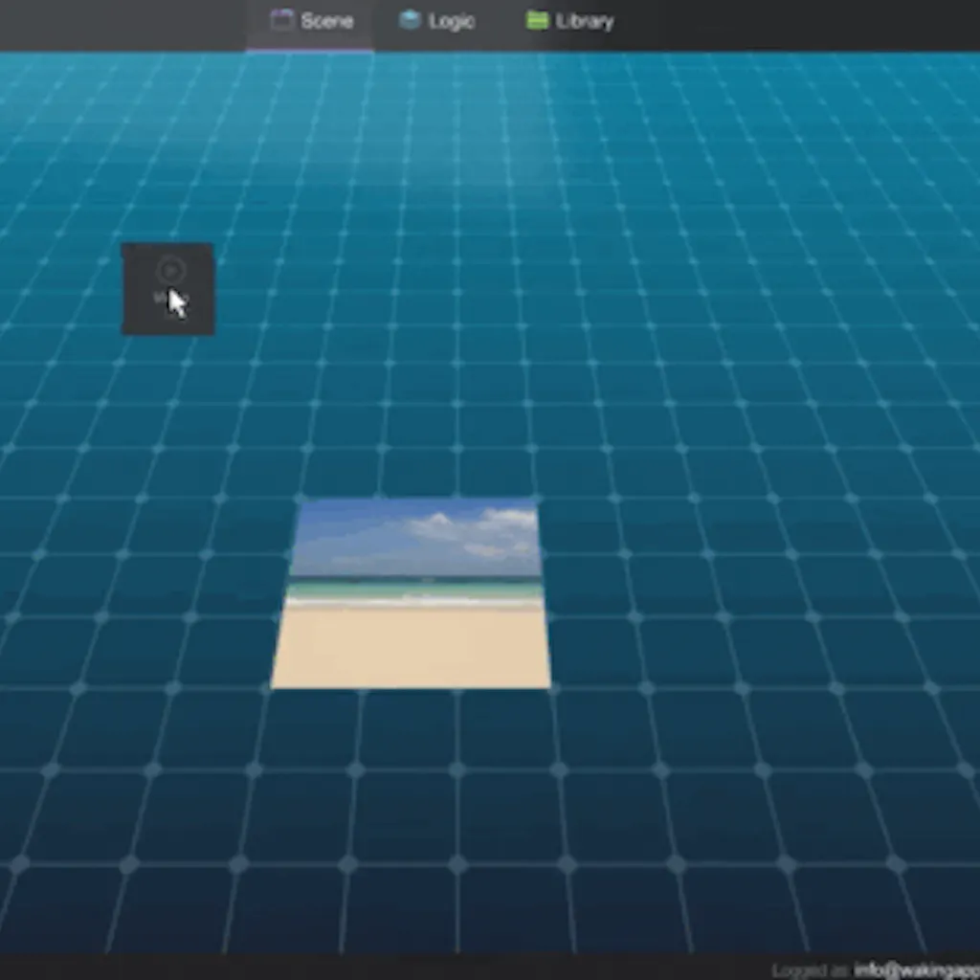
Task: Switch to the Scene tab
Action: (x=311, y=21)
